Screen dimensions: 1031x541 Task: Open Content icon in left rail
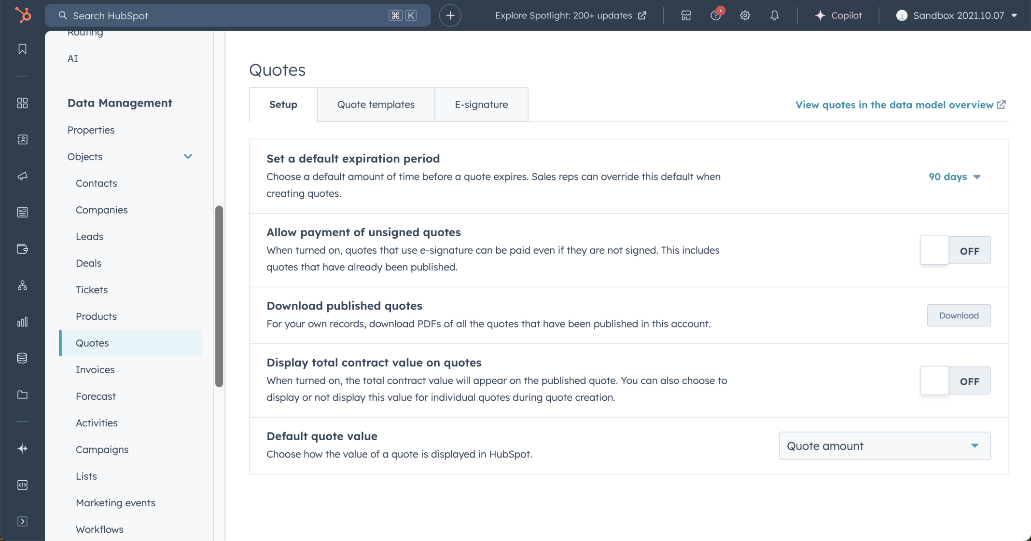[22, 212]
